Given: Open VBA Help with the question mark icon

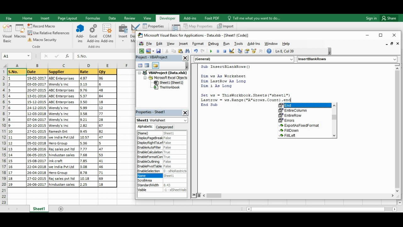Looking at the screenshot, I should click(269, 51).
